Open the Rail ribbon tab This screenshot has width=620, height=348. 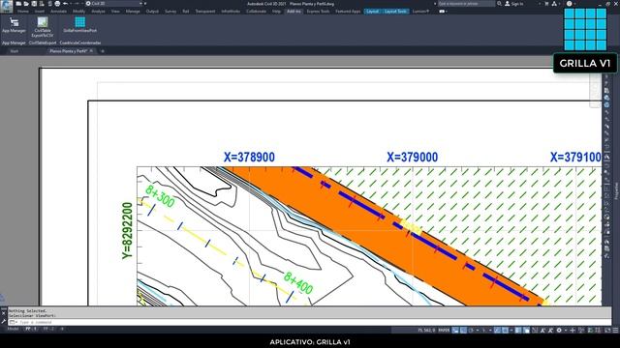pos(185,12)
